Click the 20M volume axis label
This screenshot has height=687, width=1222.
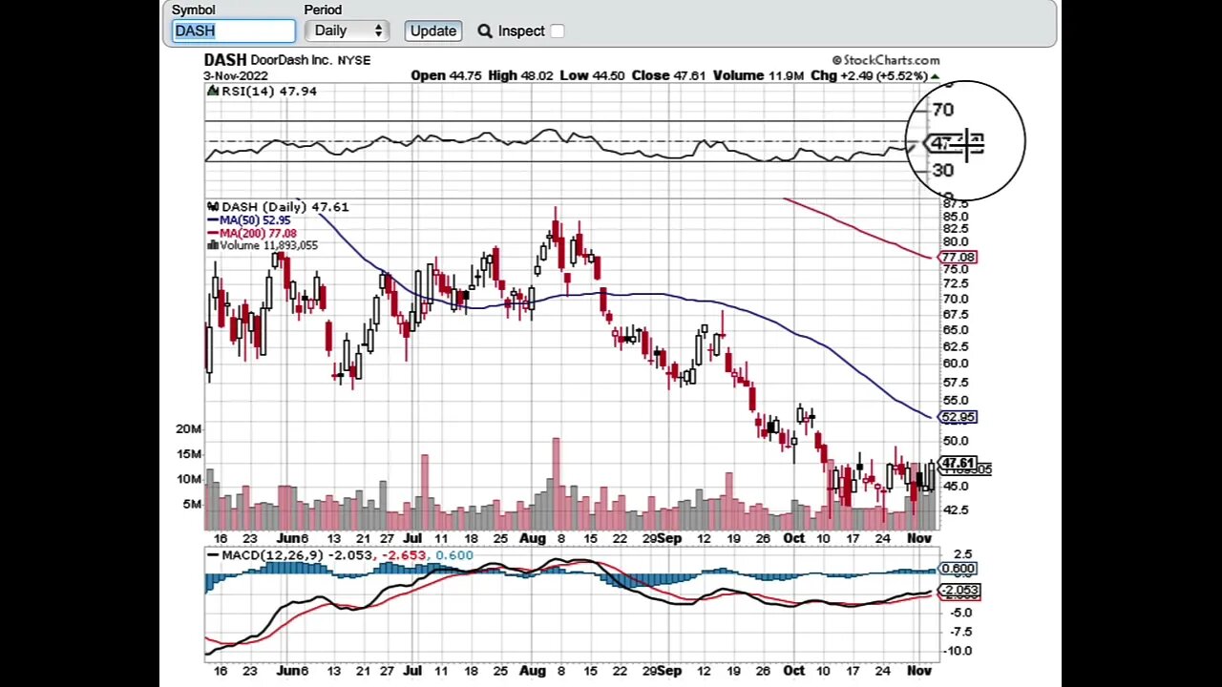188,429
